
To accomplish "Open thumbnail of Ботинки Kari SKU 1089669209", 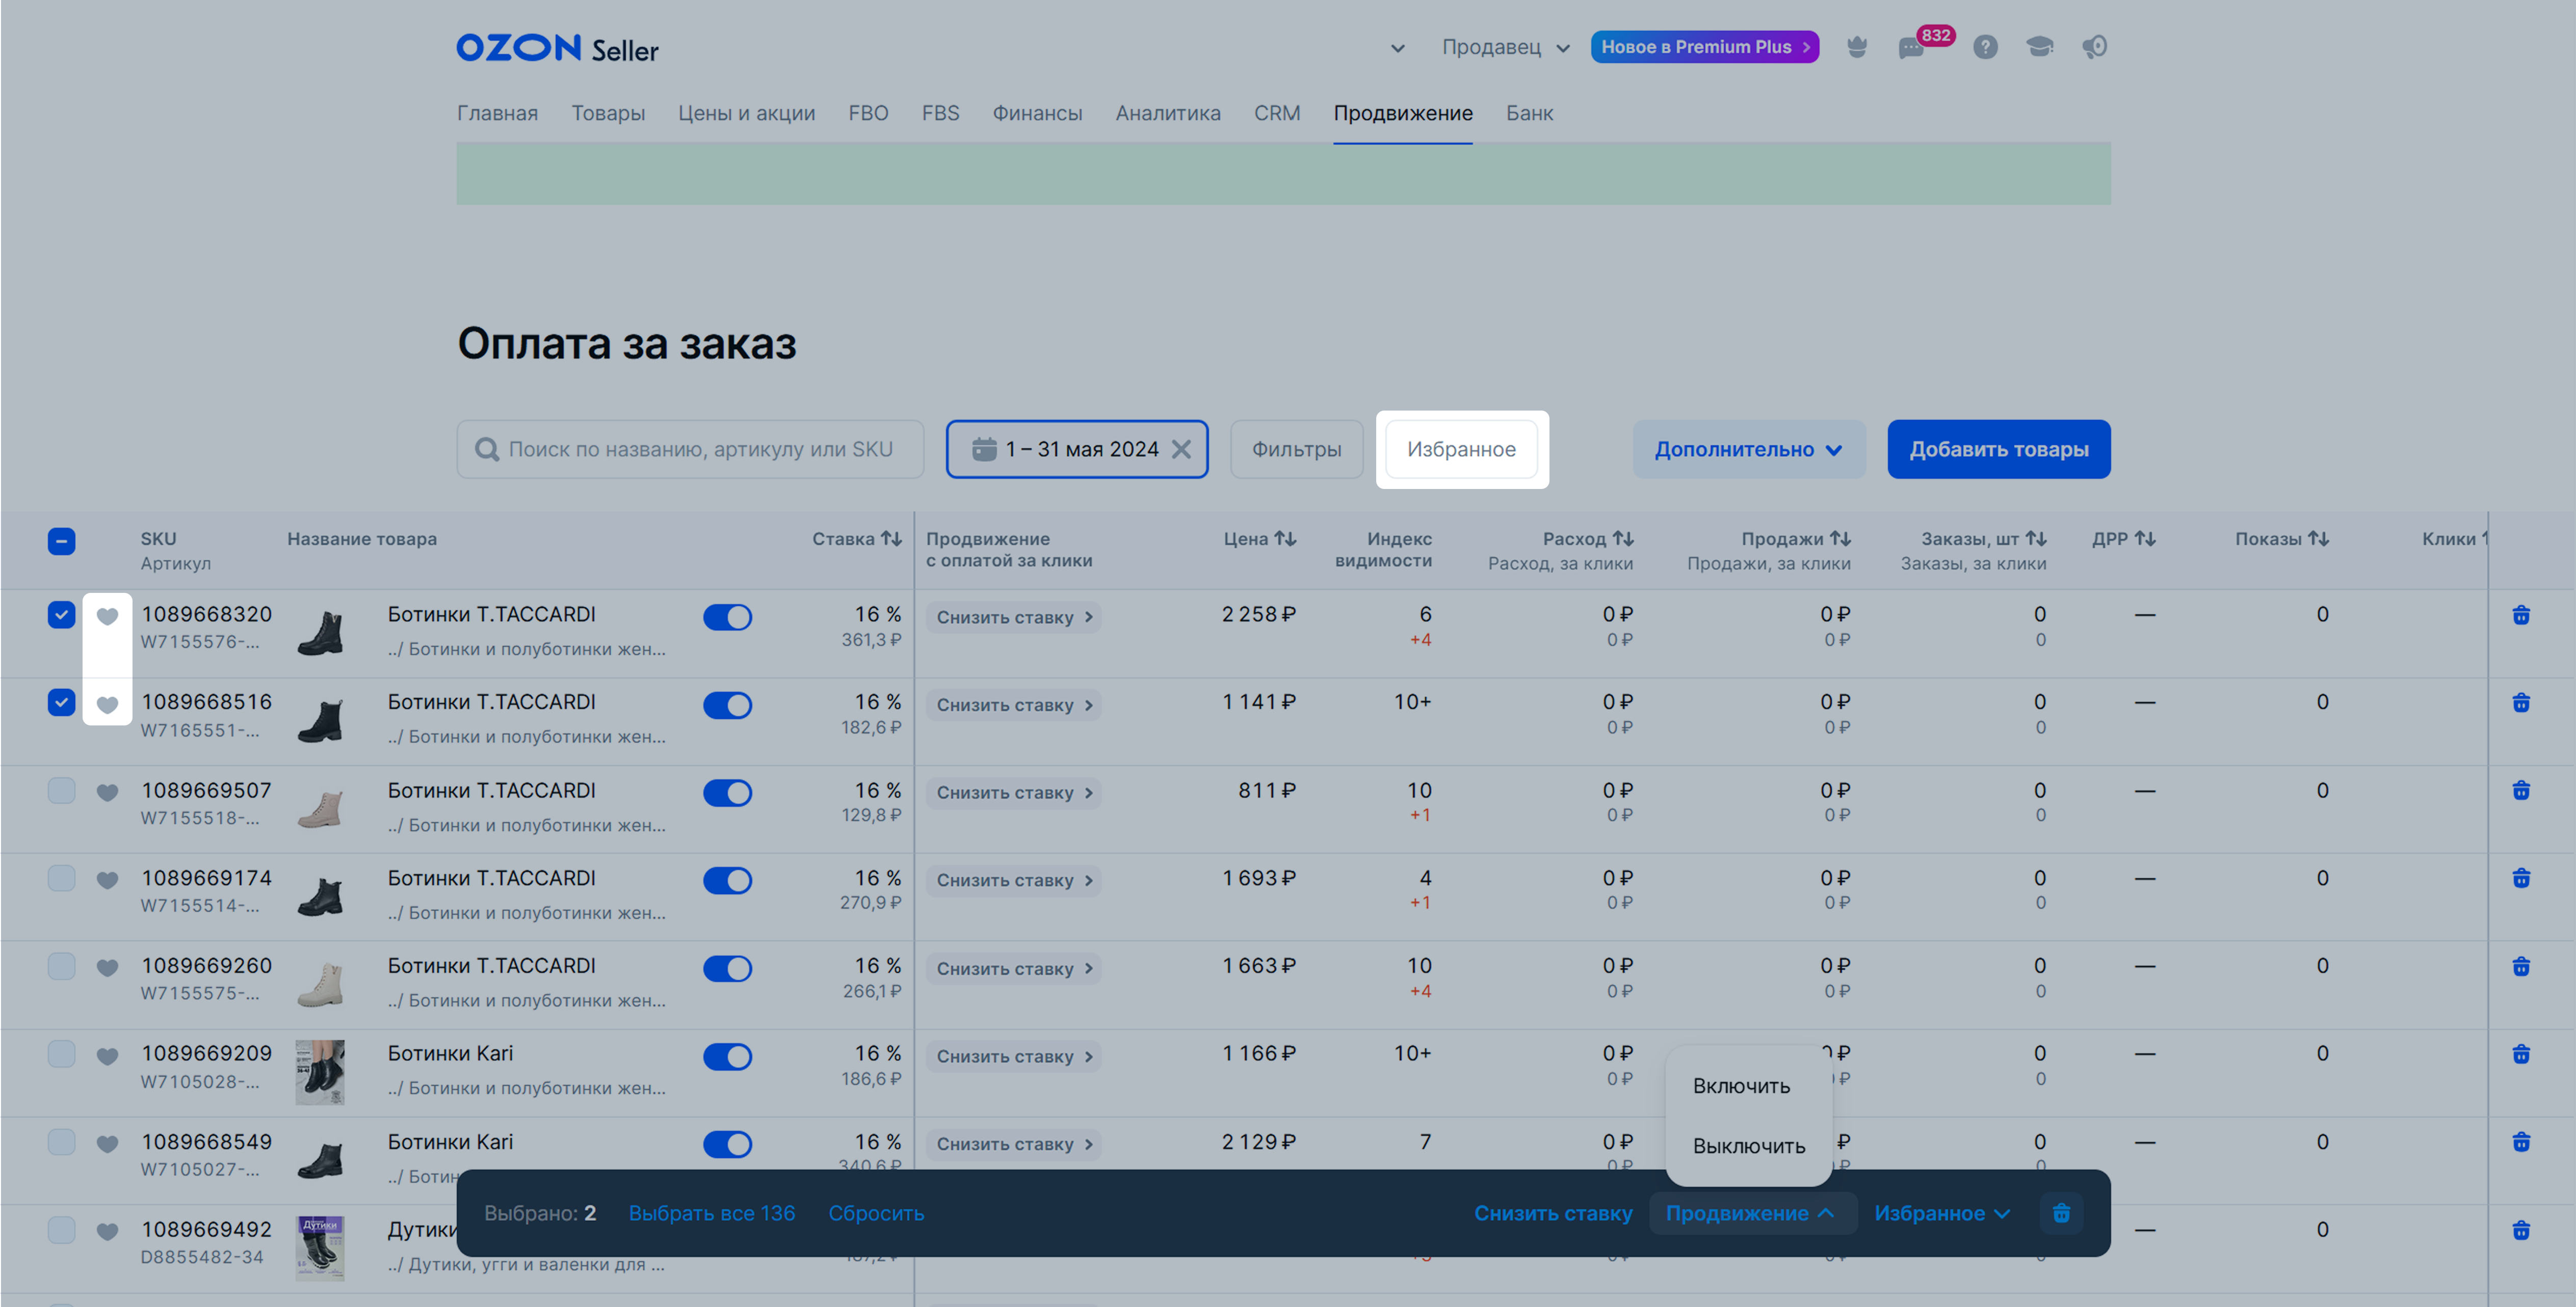I will [320, 1072].
